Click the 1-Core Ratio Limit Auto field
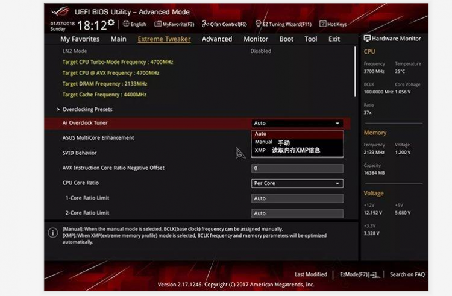452x296 pixels. point(297,198)
